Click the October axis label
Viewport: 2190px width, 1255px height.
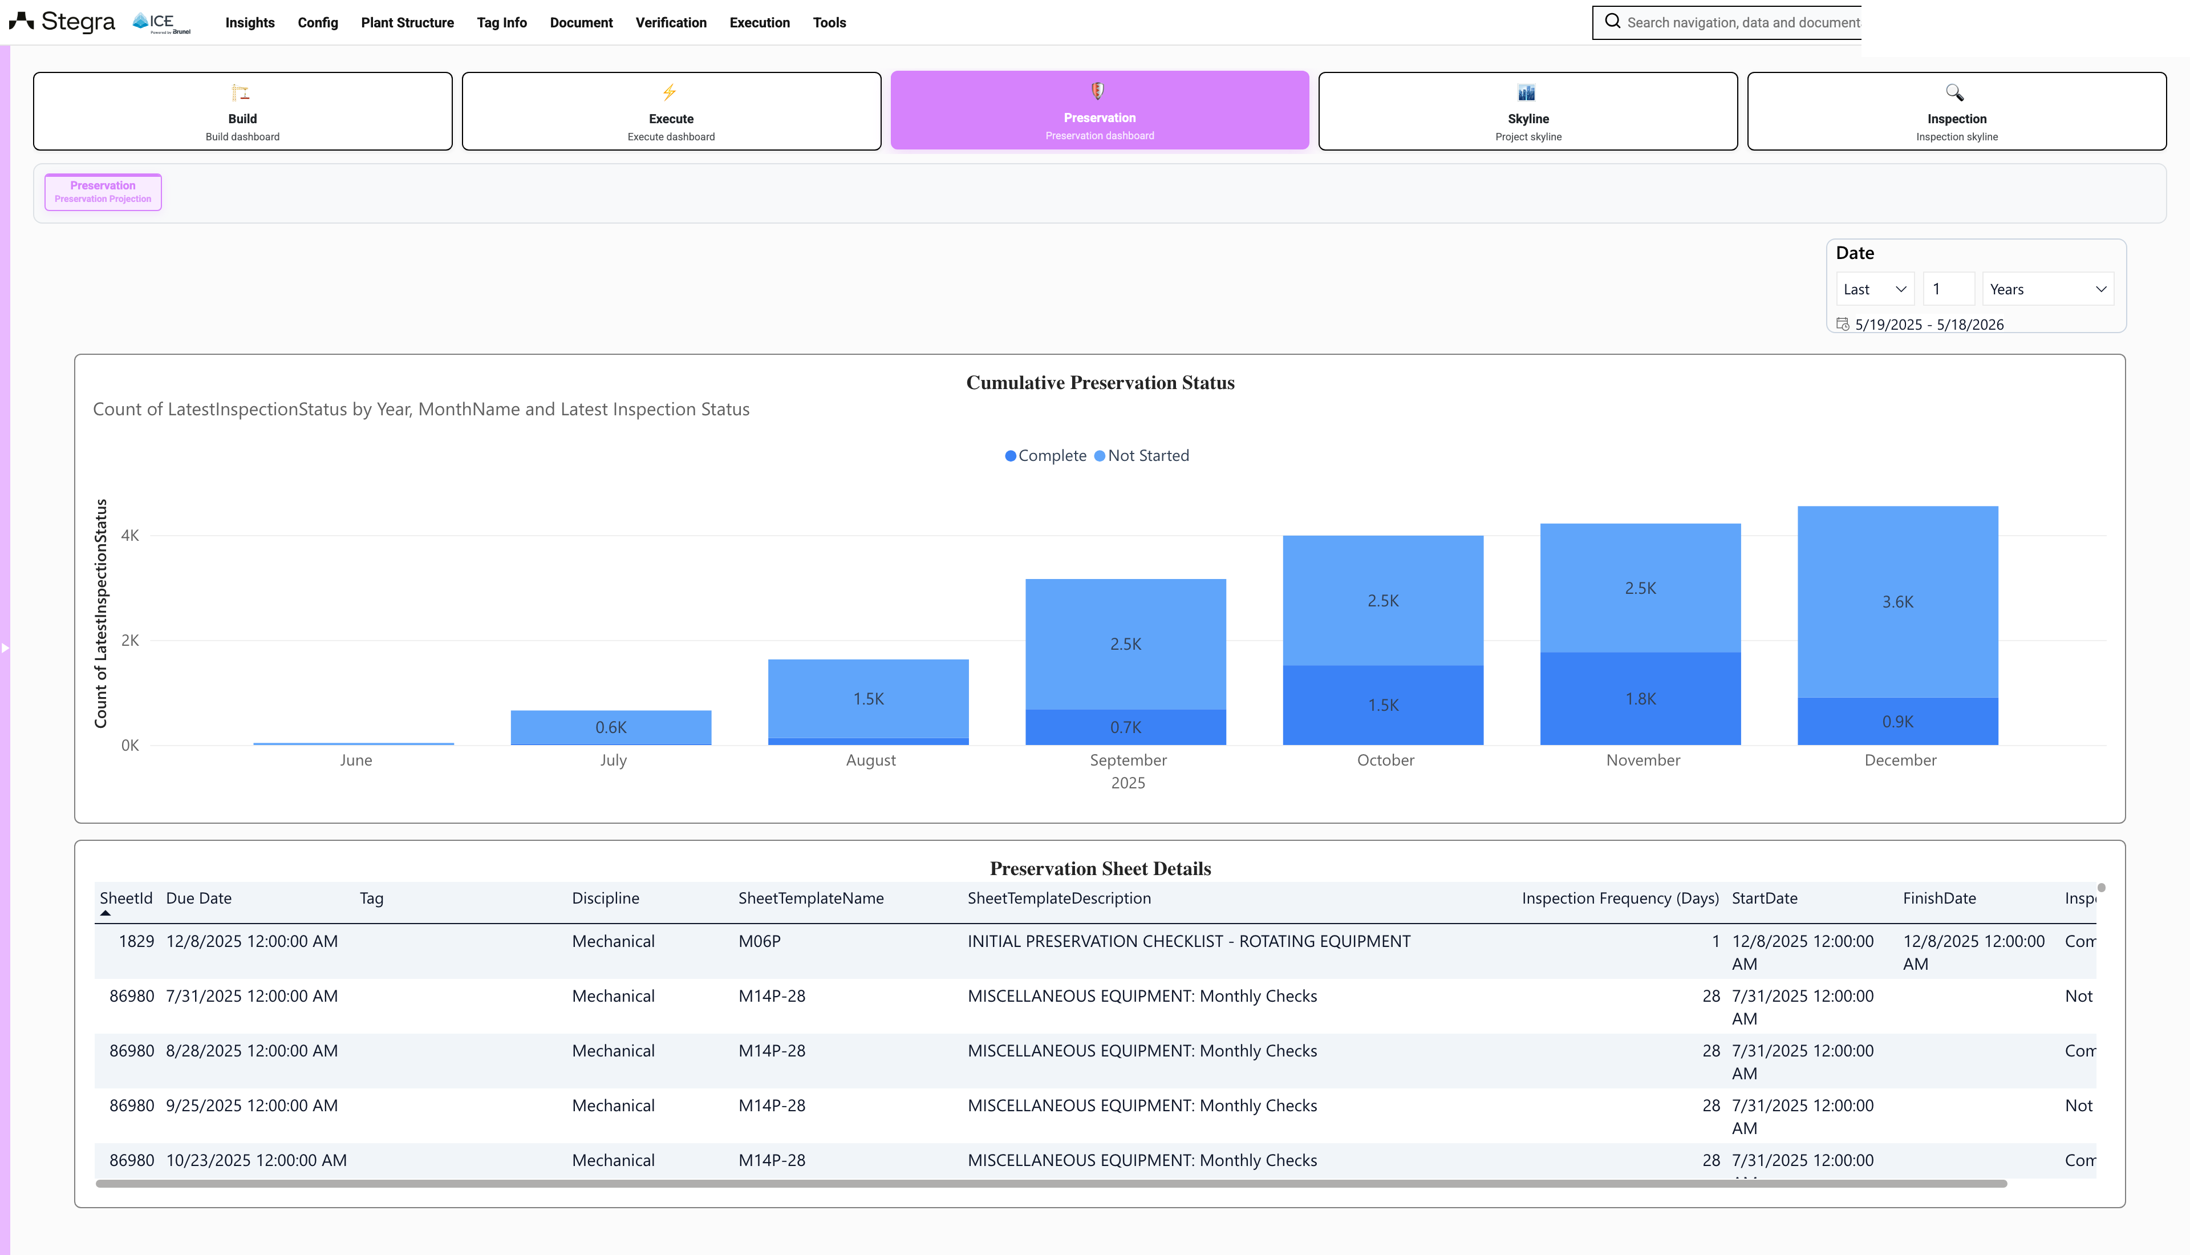1385,760
